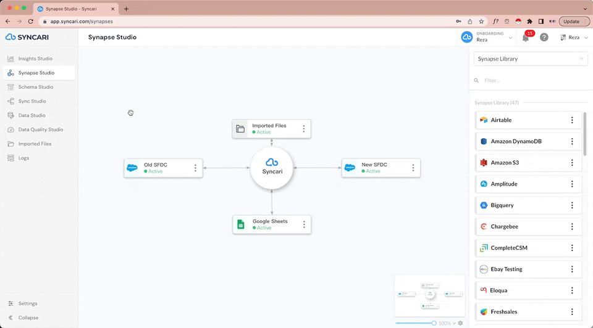
Task: Open options menu for Google Sheets node
Action: point(304,224)
